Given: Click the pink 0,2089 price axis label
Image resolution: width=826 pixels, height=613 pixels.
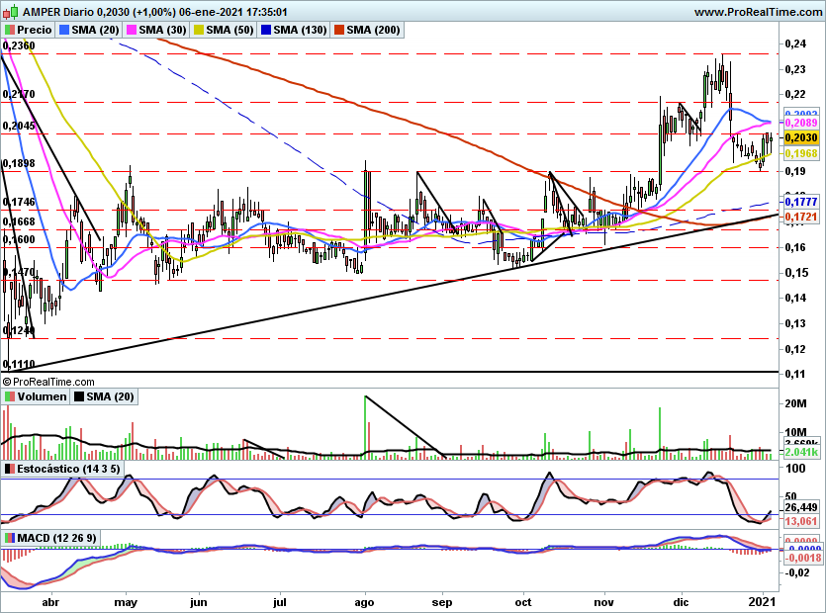Looking at the screenshot, I should [x=799, y=123].
